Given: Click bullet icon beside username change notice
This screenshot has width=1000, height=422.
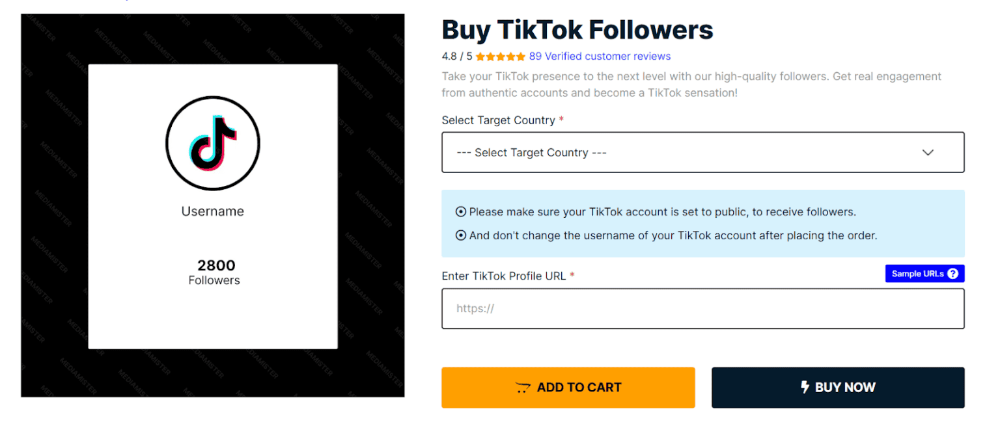Looking at the screenshot, I should [x=461, y=235].
